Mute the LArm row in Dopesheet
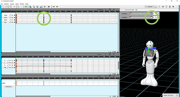The width and height of the screenshot is (180, 97). point(12,17)
